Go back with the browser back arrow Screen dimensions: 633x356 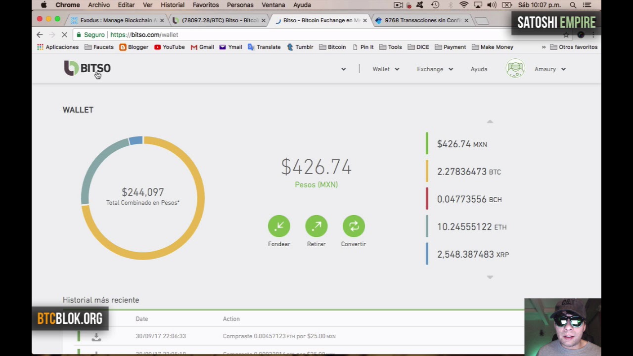click(40, 35)
